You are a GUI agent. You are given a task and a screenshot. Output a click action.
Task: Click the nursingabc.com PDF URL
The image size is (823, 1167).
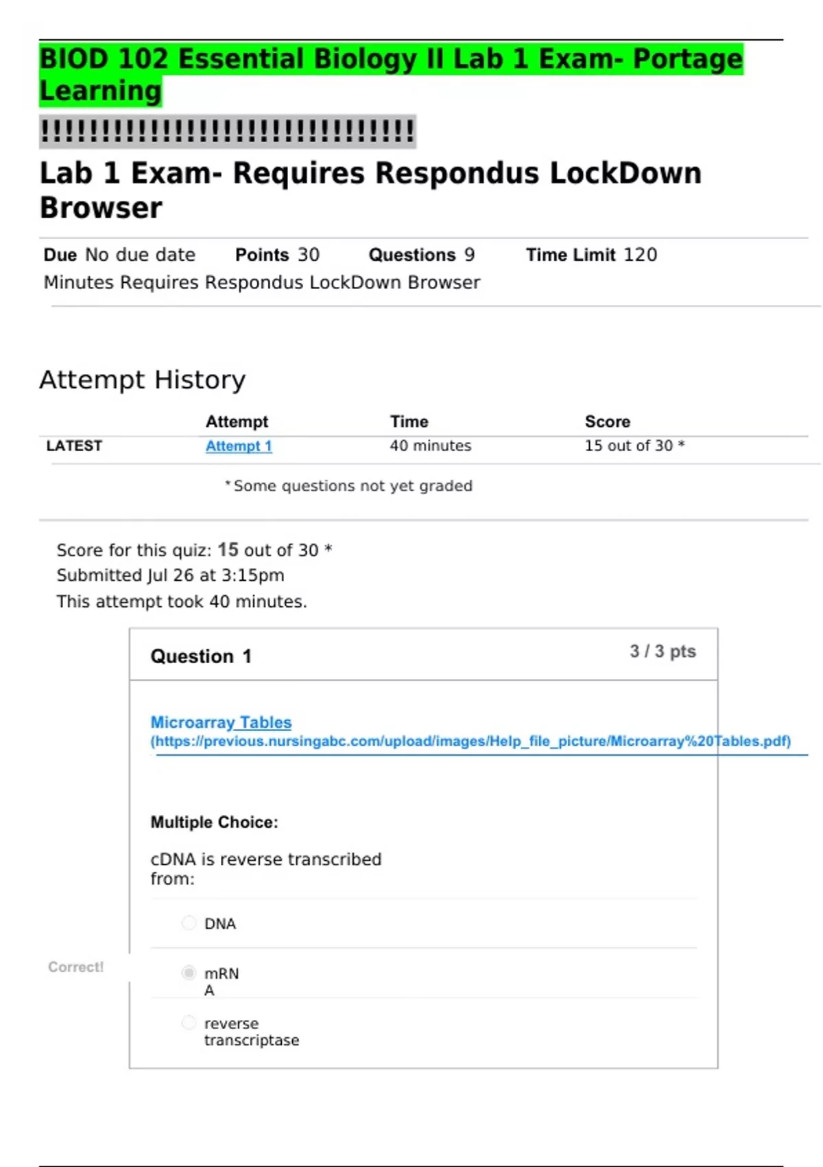point(470,741)
